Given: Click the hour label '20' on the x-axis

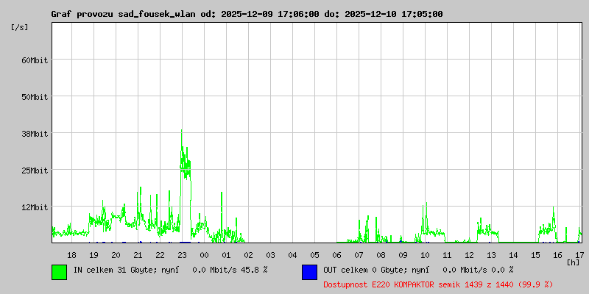Looking at the screenshot, I should pos(116,255).
